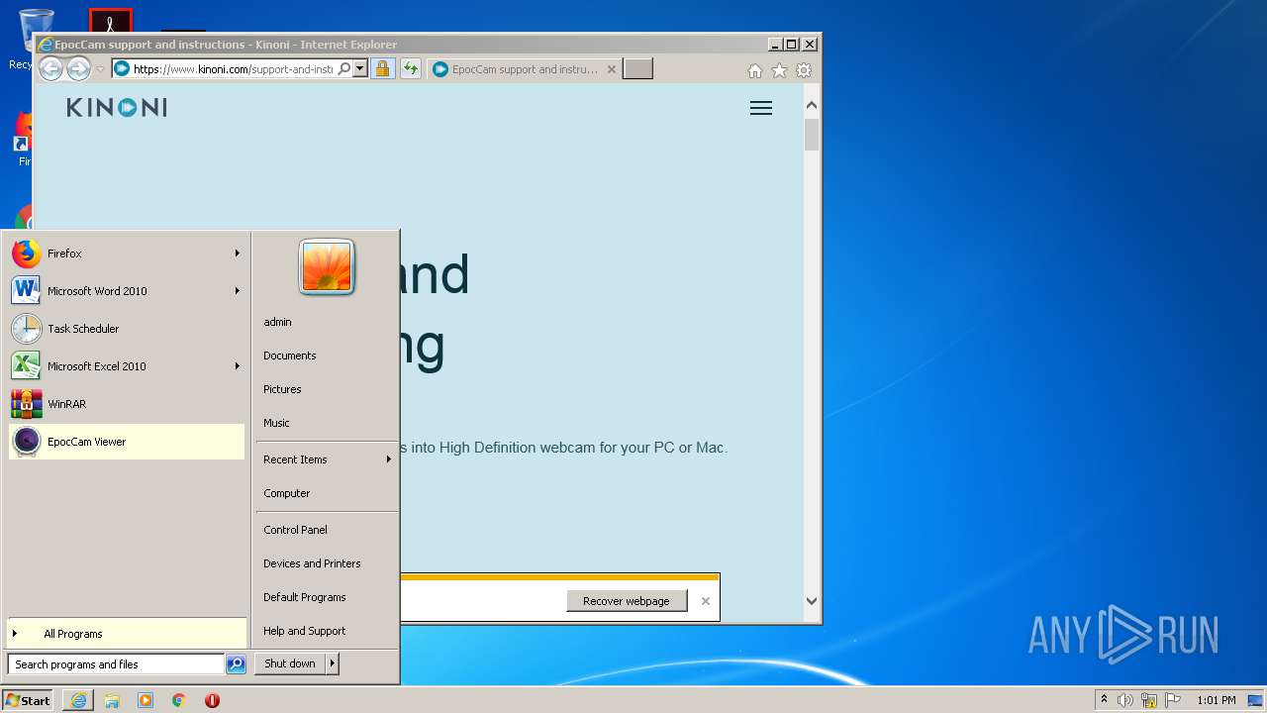The height and width of the screenshot is (713, 1267).
Task: Open Help and Support
Action: click(327, 631)
